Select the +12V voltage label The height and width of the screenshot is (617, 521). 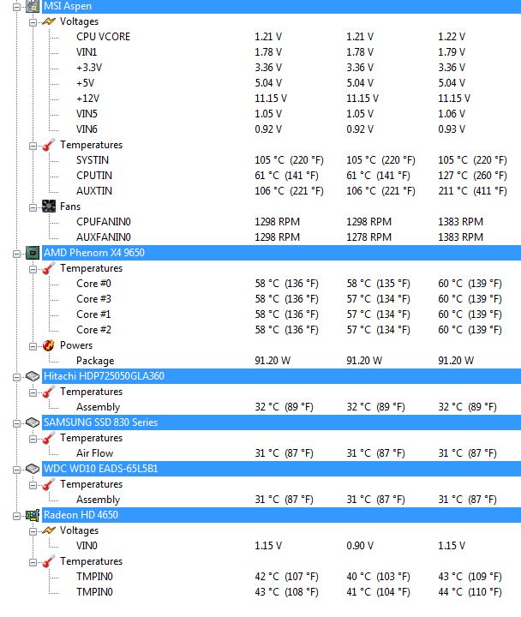click(87, 99)
